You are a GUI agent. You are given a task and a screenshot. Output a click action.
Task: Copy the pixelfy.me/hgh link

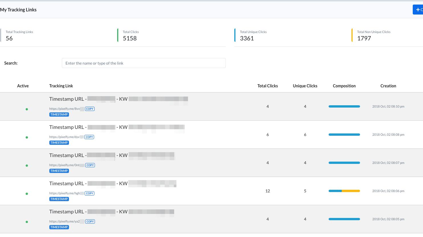click(90, 193)
